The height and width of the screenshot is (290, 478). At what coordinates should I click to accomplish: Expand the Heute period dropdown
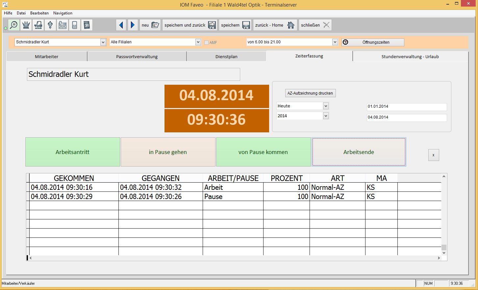click(x=326, y=106)
